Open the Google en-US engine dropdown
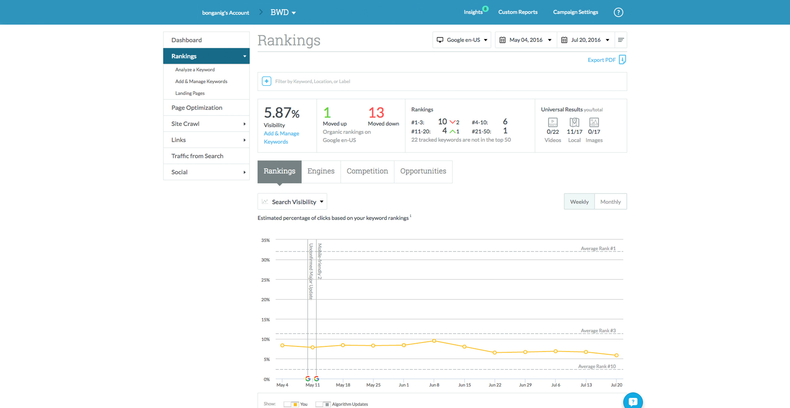Image resolution: width=790 pixels, height=408 pixels. tap(462, 40)
